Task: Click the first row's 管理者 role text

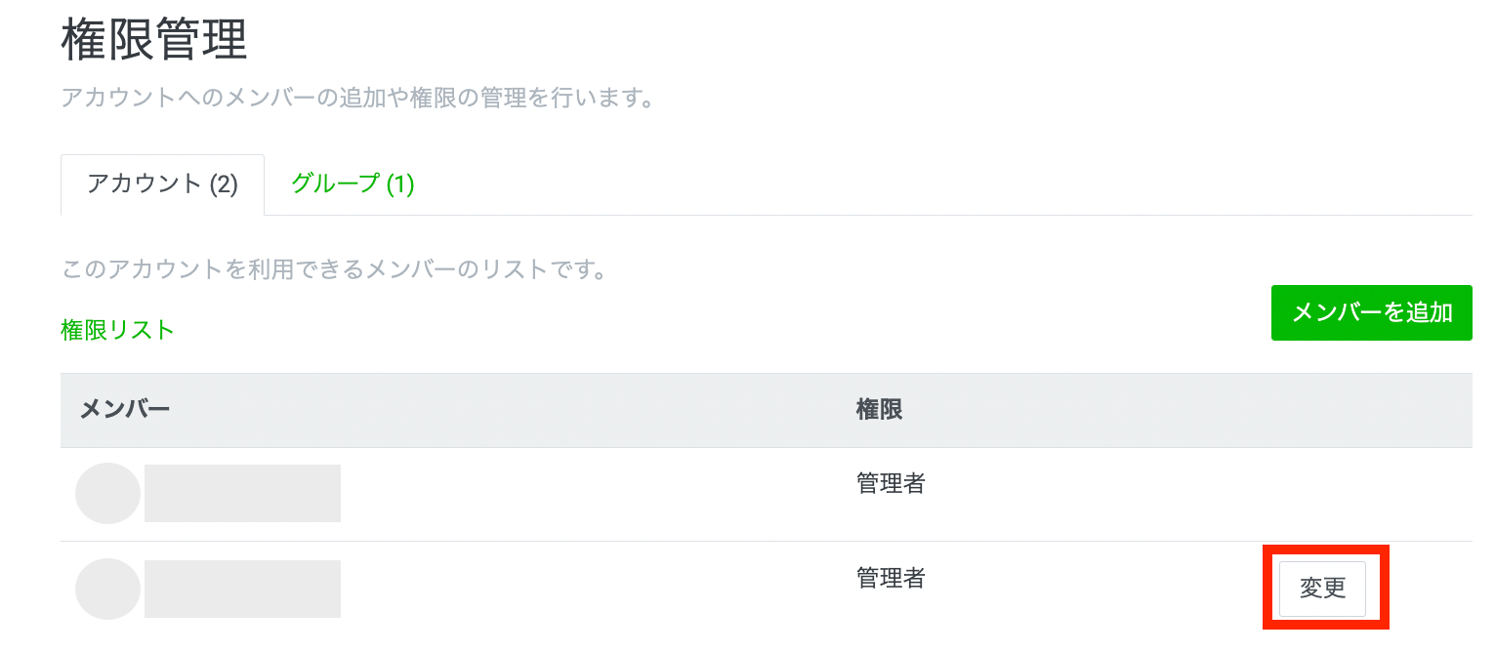Action: pyautogui.click(x=891, y=483)
